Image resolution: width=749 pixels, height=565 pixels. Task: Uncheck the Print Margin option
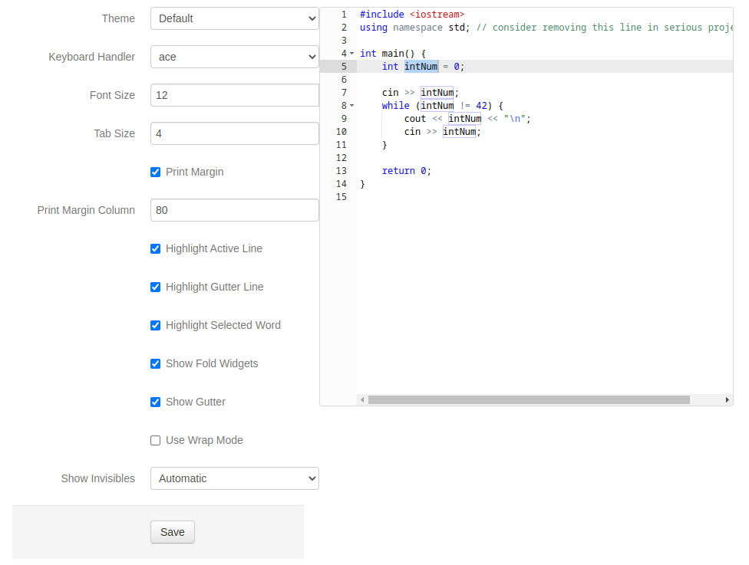click(155, 172)
